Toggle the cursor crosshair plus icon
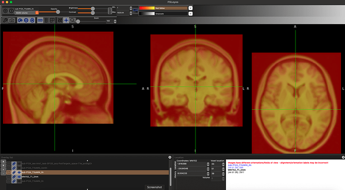Viewport: 345px width, 190px height. 66,20
